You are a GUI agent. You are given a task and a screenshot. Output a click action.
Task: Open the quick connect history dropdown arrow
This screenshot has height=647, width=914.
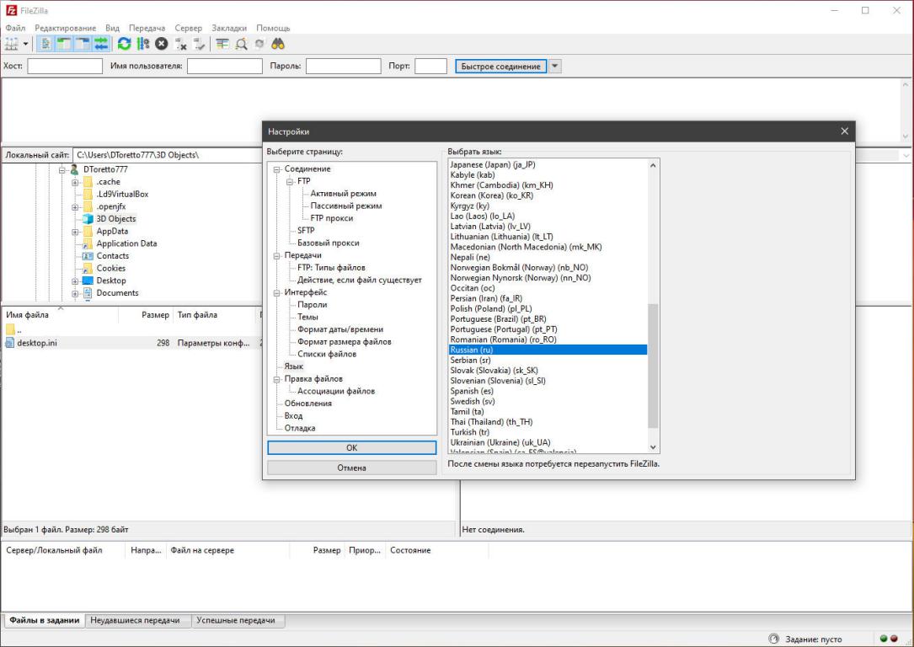(x=554, y=67)
